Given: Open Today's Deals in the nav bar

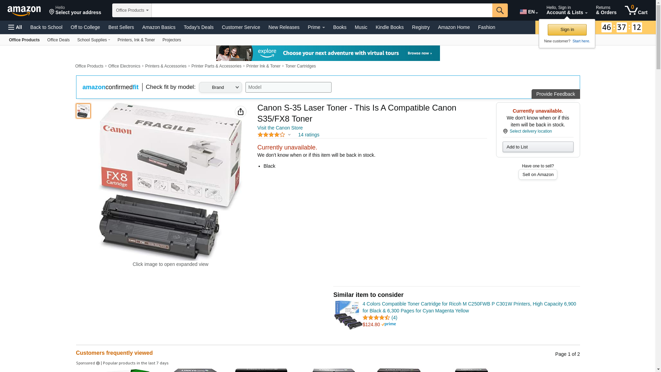Looking at the screenshot, I should [199, 27].
